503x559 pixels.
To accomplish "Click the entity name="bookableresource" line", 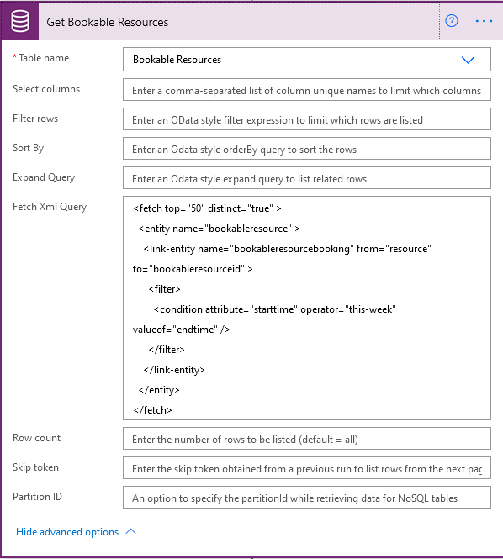I will 219,229.
